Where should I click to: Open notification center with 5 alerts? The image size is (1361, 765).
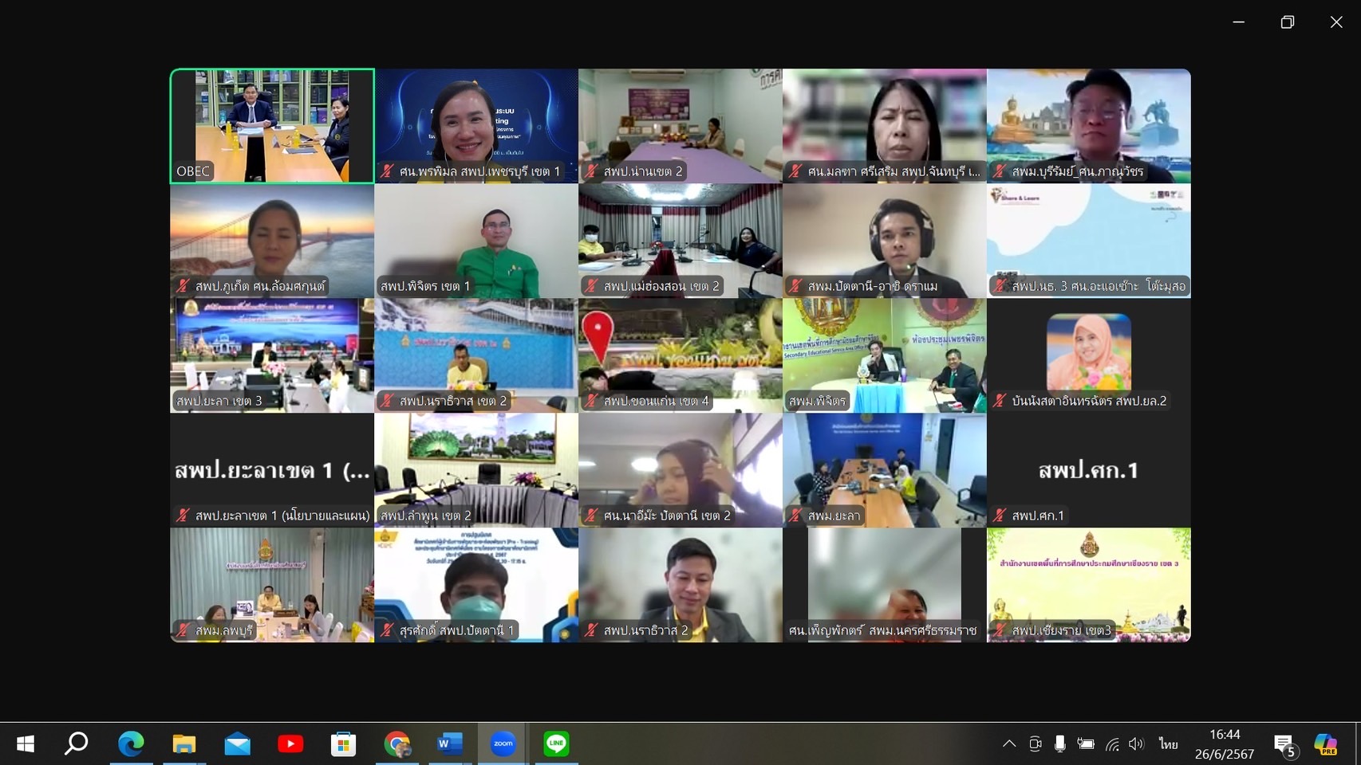(1284, 745)
